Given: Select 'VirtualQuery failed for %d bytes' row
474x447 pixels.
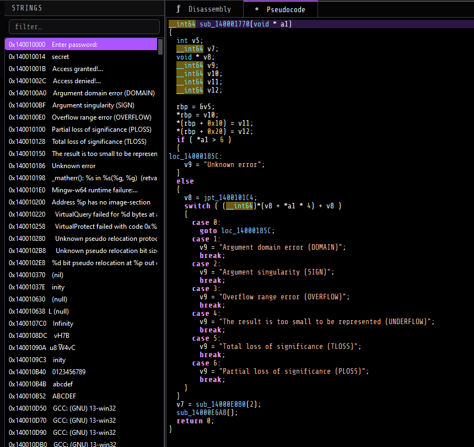Looking at the screenshot, I should [81, 214].
